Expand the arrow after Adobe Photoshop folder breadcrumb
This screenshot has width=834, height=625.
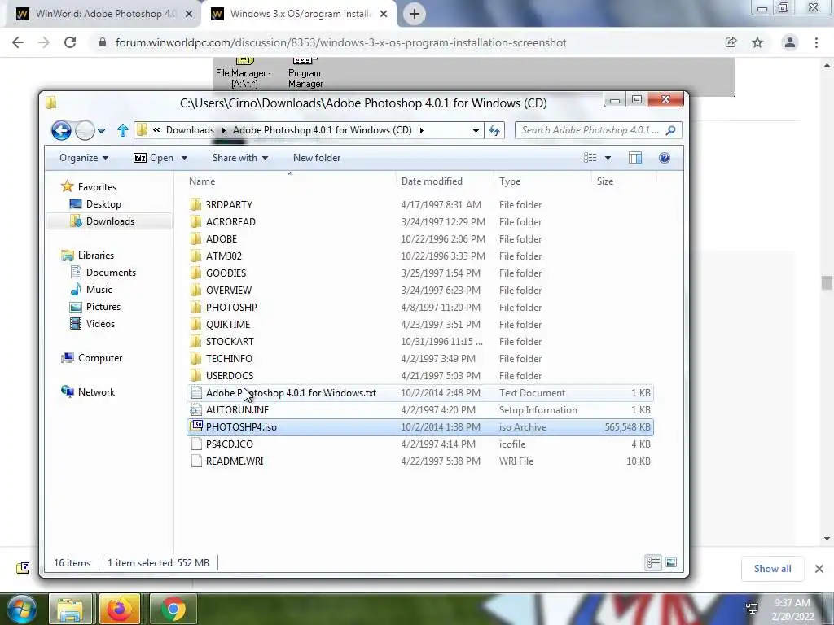click(x=421, y=130)
